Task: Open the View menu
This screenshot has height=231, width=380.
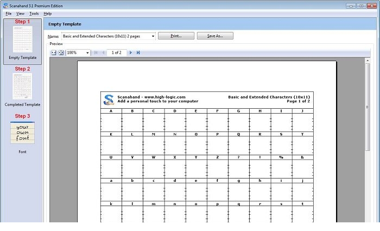Action: 20,13
